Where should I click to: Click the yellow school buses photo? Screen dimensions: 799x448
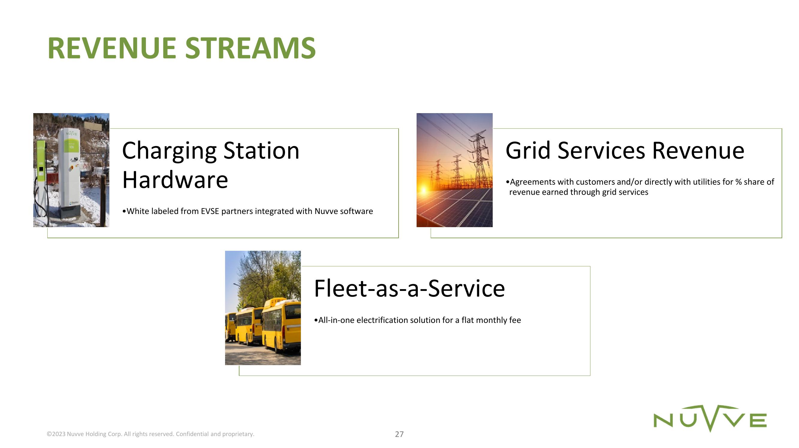tap(263, 308)
